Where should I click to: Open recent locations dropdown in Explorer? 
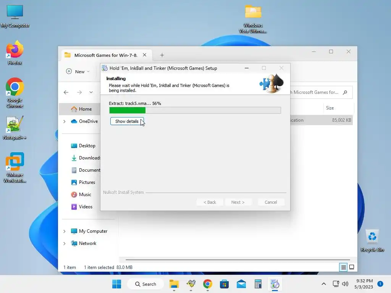click(91, 92)
